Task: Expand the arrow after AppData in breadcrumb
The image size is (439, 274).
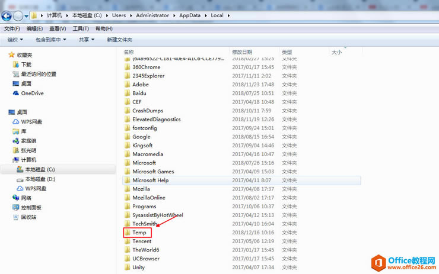Action: coord(205,15)
